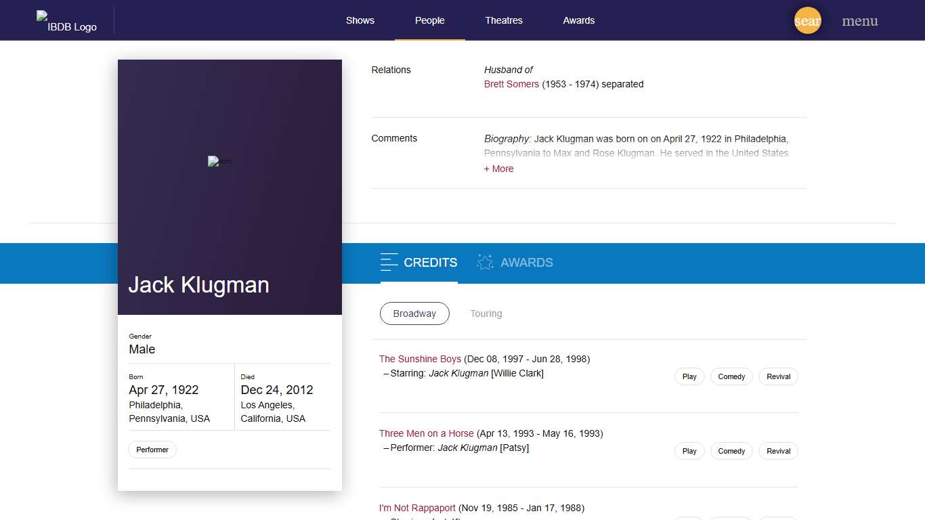Click Comedy tag for The Sunshine Boys
The image size is (925, 520).
(x=731, y=376)
